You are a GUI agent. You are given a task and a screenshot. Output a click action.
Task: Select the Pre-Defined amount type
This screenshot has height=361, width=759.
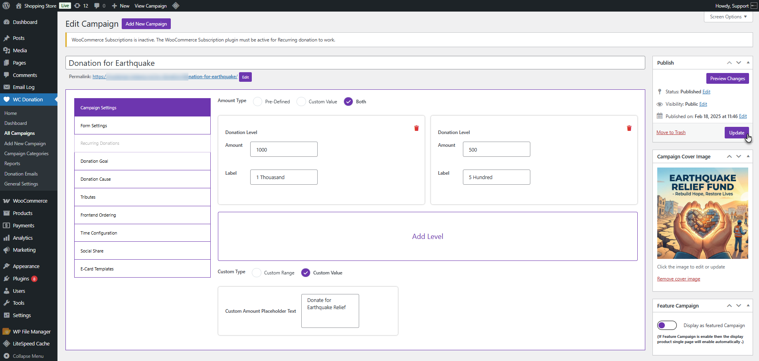pyautogui.click(x=258, y=102)
